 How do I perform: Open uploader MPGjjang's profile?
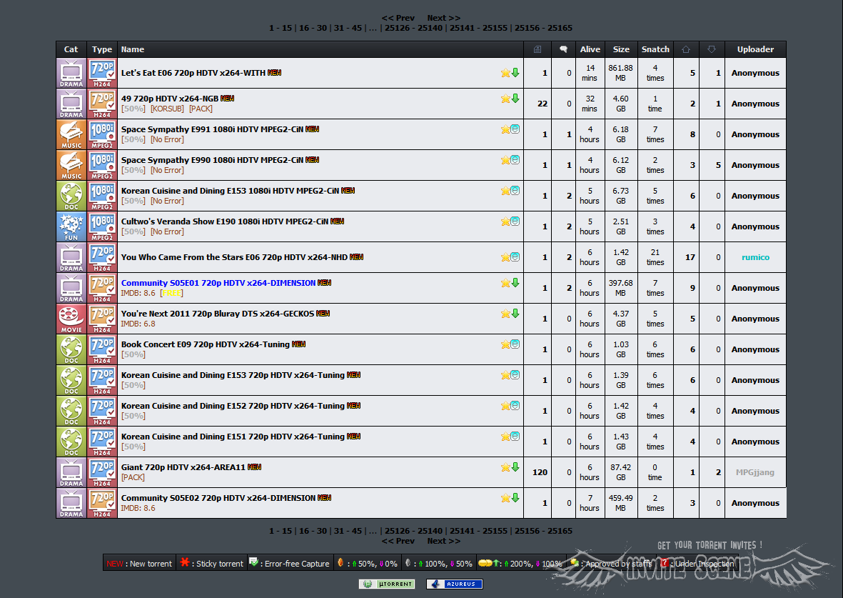(x=755, y=472)
